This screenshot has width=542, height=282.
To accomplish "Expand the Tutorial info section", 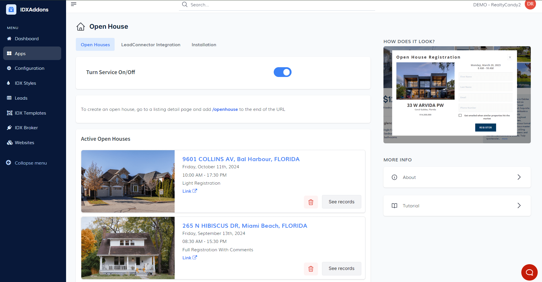I will point(457,206).
